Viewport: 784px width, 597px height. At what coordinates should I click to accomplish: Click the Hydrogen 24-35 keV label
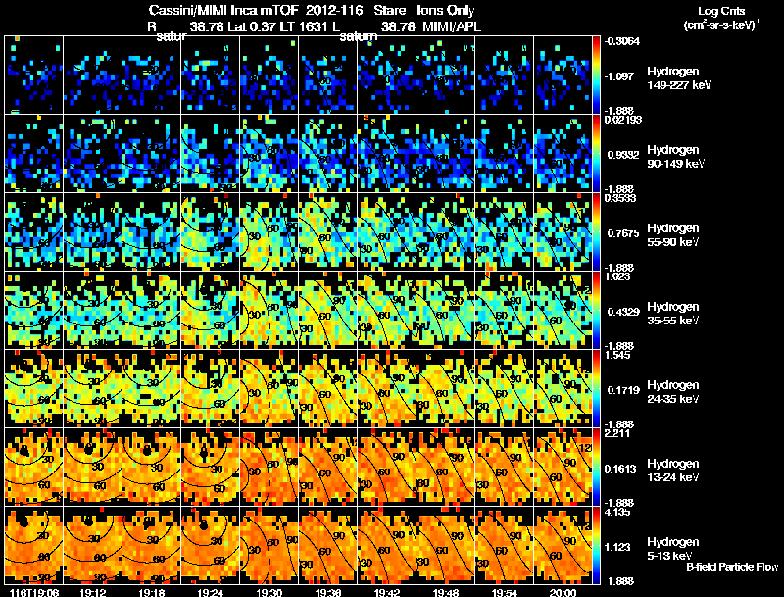click(673, 392)
